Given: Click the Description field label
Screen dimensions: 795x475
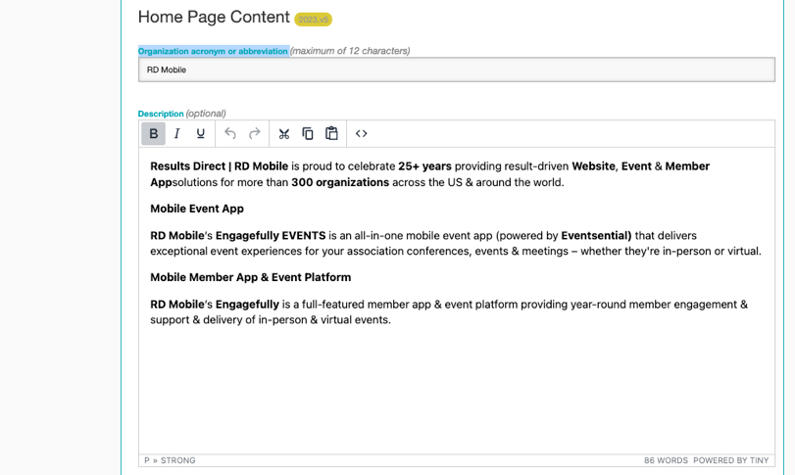Looking at the screenshot, I should [x=161, y=114].
